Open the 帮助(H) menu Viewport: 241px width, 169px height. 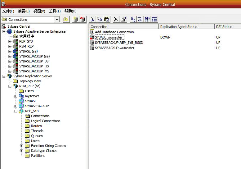(x=70, y=11)
